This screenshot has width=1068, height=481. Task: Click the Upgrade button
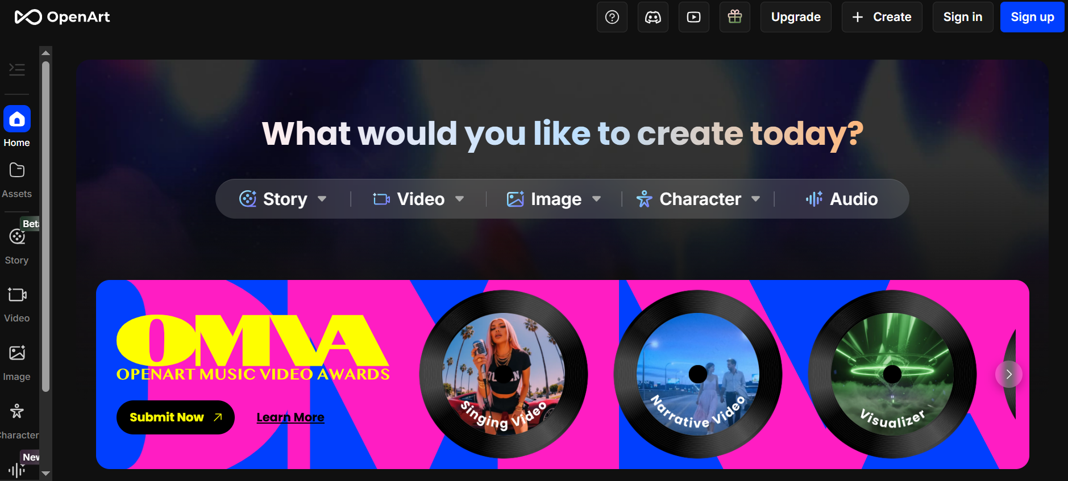795,17
